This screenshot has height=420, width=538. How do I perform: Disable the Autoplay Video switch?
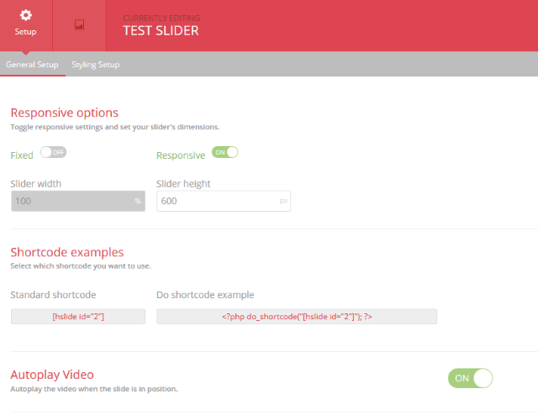click(x=470, y=378)
